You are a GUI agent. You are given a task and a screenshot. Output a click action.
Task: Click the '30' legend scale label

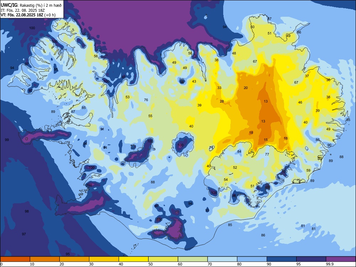point(91,264)
